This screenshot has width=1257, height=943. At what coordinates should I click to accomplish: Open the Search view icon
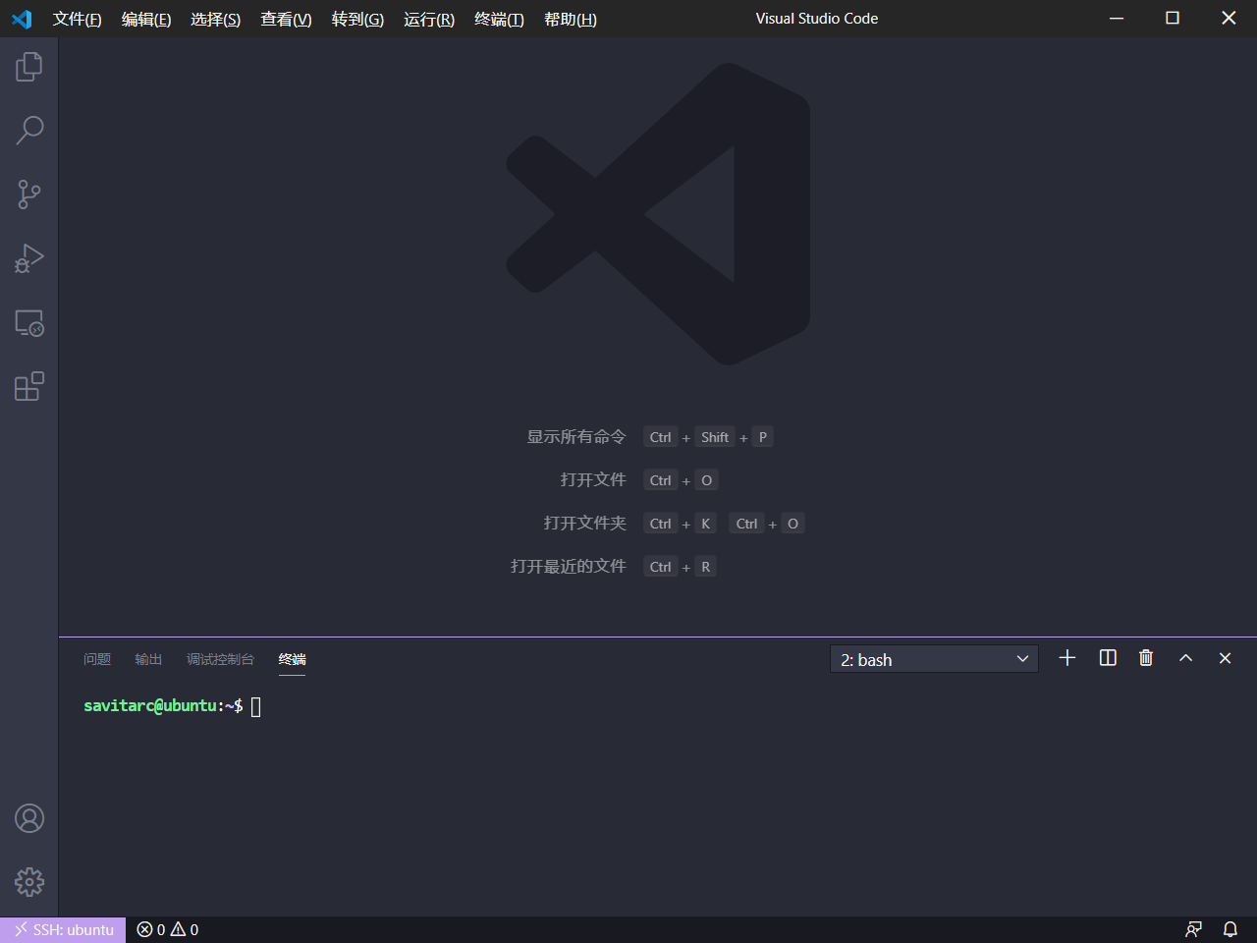(29, 130)
